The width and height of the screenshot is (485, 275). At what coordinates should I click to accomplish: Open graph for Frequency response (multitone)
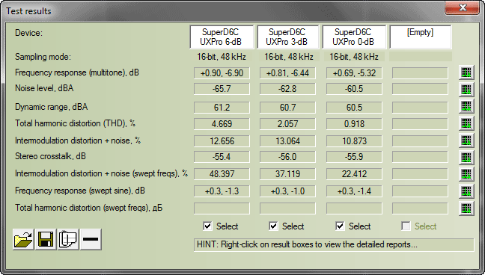click(x=466, y=73)
